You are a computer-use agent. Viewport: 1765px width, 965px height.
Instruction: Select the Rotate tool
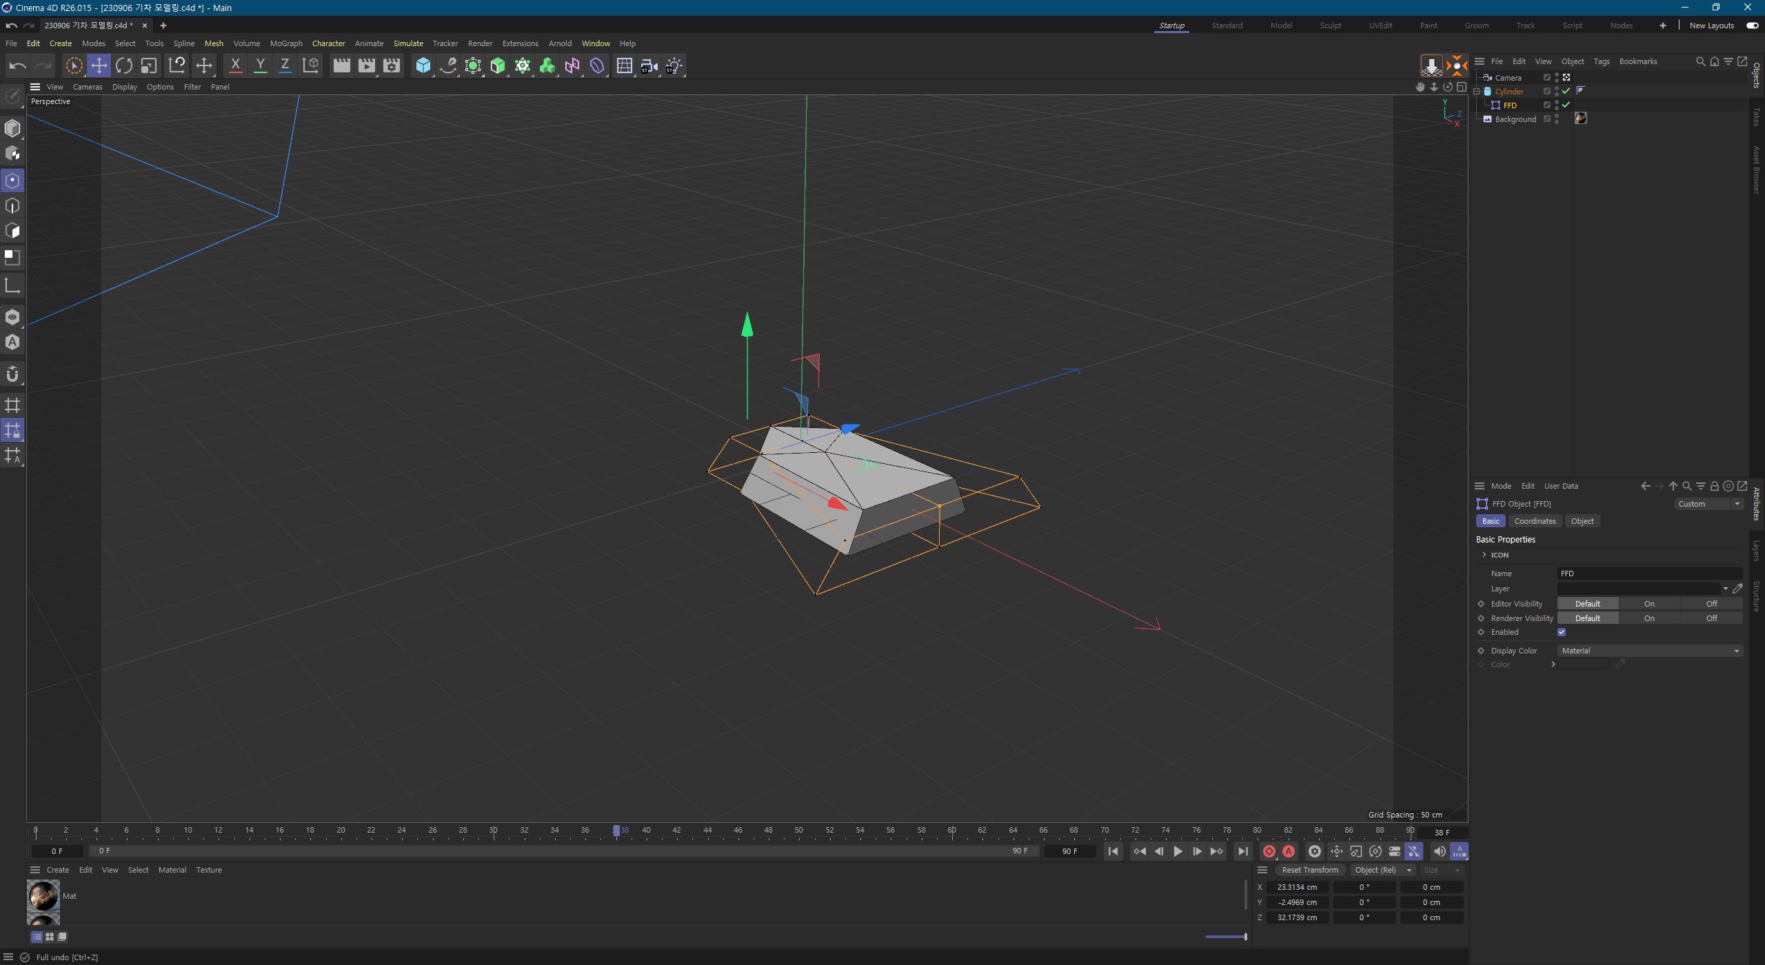[x=124, y=65]
